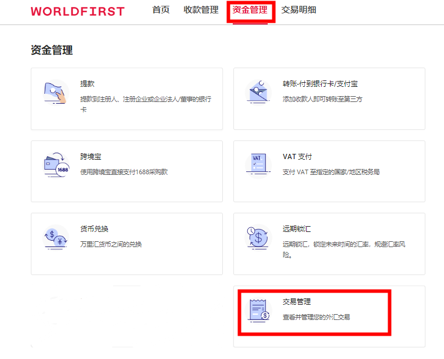The width and height of the screenshot is (444, 359).
Task: Open the 交易管理 title link
Action: pyautogui.click(x=297, y=302)
